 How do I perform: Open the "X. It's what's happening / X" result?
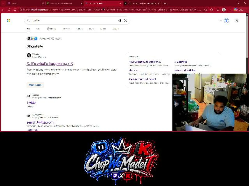tap(50, 64)
